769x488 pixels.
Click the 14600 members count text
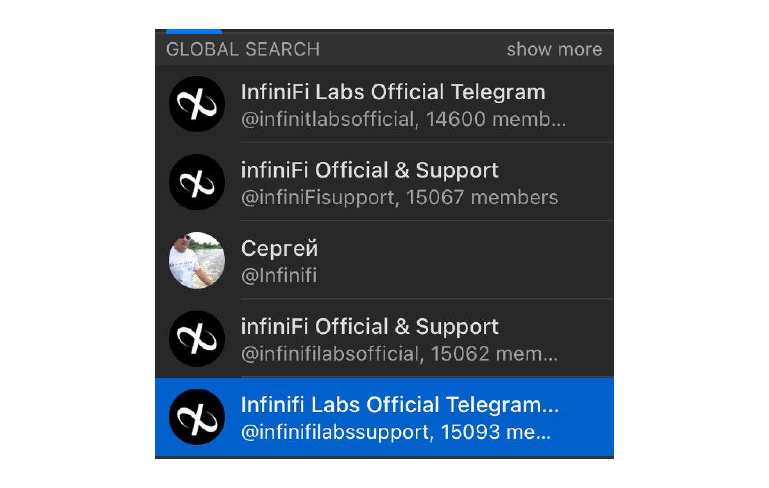(x=495, y=119)
